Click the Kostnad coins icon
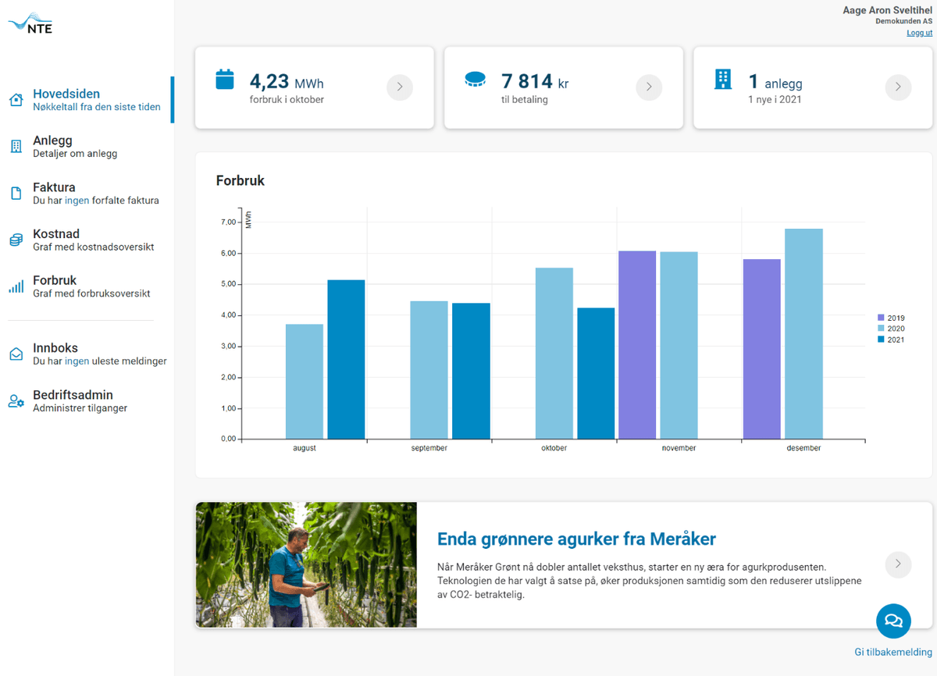 [x=16, y=240]
